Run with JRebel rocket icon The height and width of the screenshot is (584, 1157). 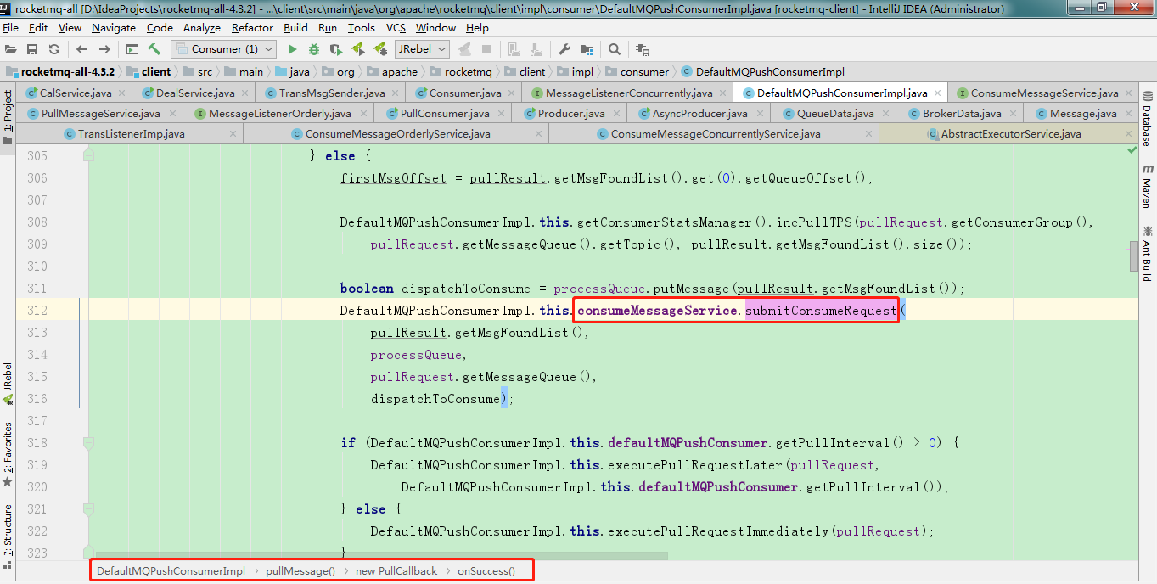click(x=358, y=49)
